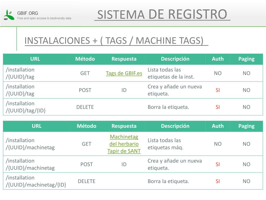Click 'POST' in the machinetag row

point(87,164)
